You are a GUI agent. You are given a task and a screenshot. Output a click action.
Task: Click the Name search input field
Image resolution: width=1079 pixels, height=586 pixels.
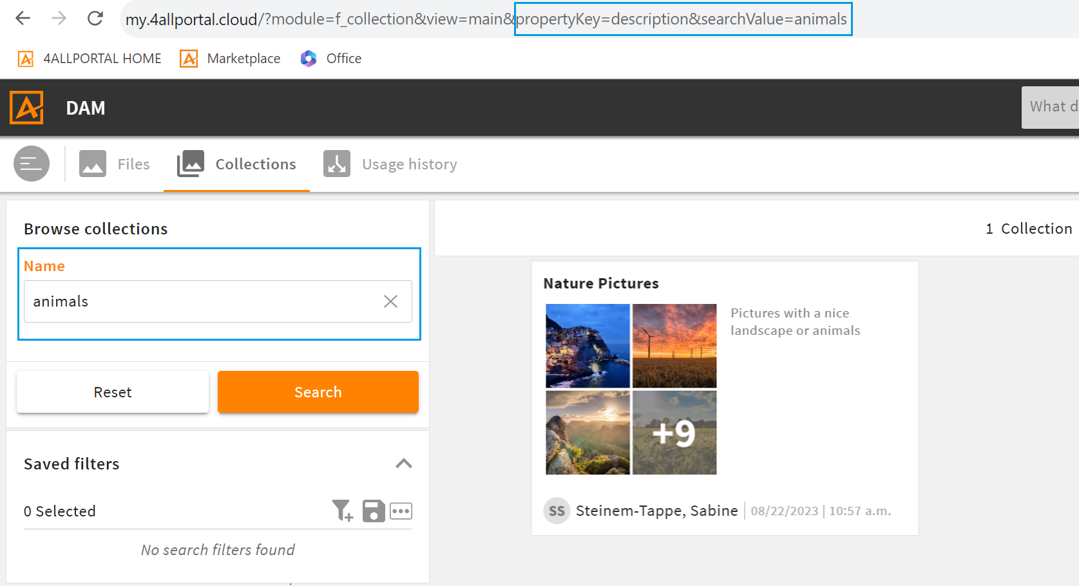218,301
